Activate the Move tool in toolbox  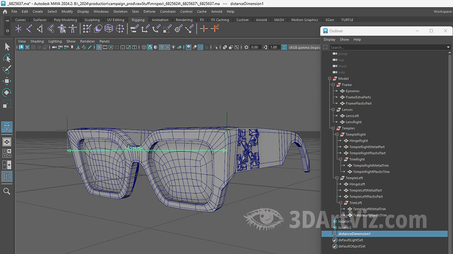7,81
